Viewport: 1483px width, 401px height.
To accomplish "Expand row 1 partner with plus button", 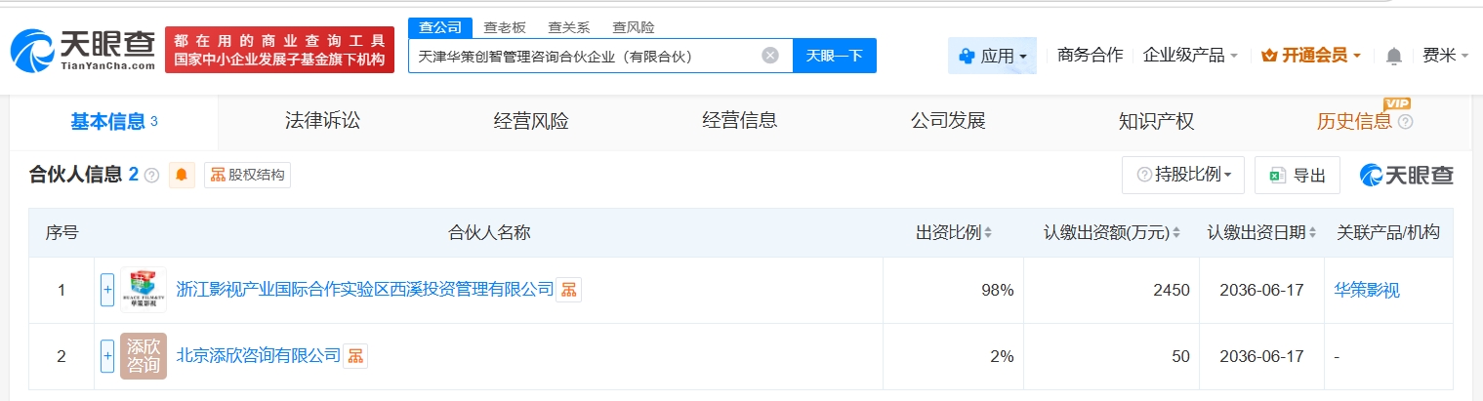I will coord(107,290).
